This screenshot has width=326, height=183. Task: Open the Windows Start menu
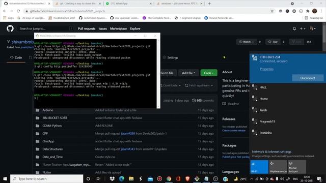pyautogui.click(x=5, y=178)
